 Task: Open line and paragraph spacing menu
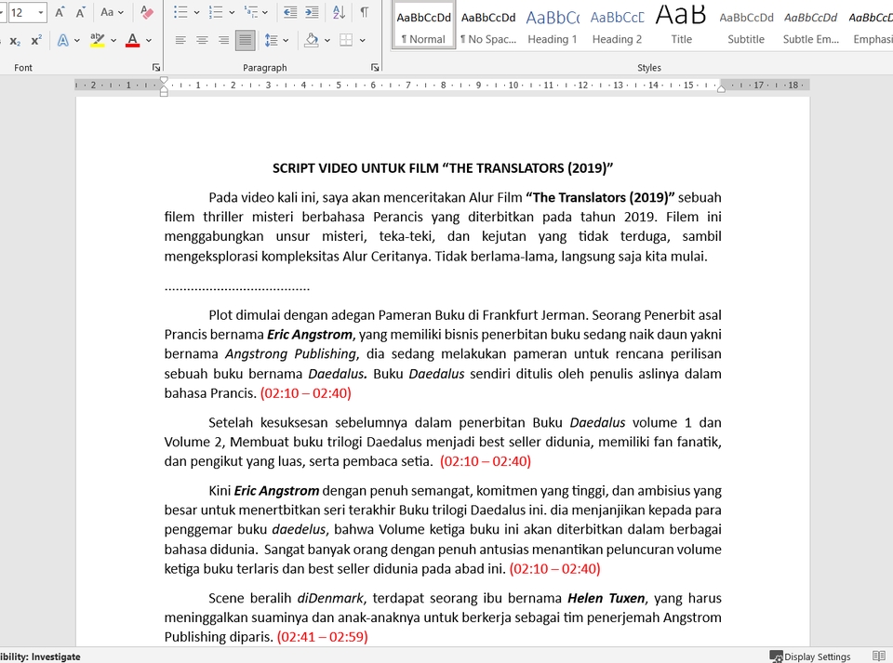tap(276, 40)
